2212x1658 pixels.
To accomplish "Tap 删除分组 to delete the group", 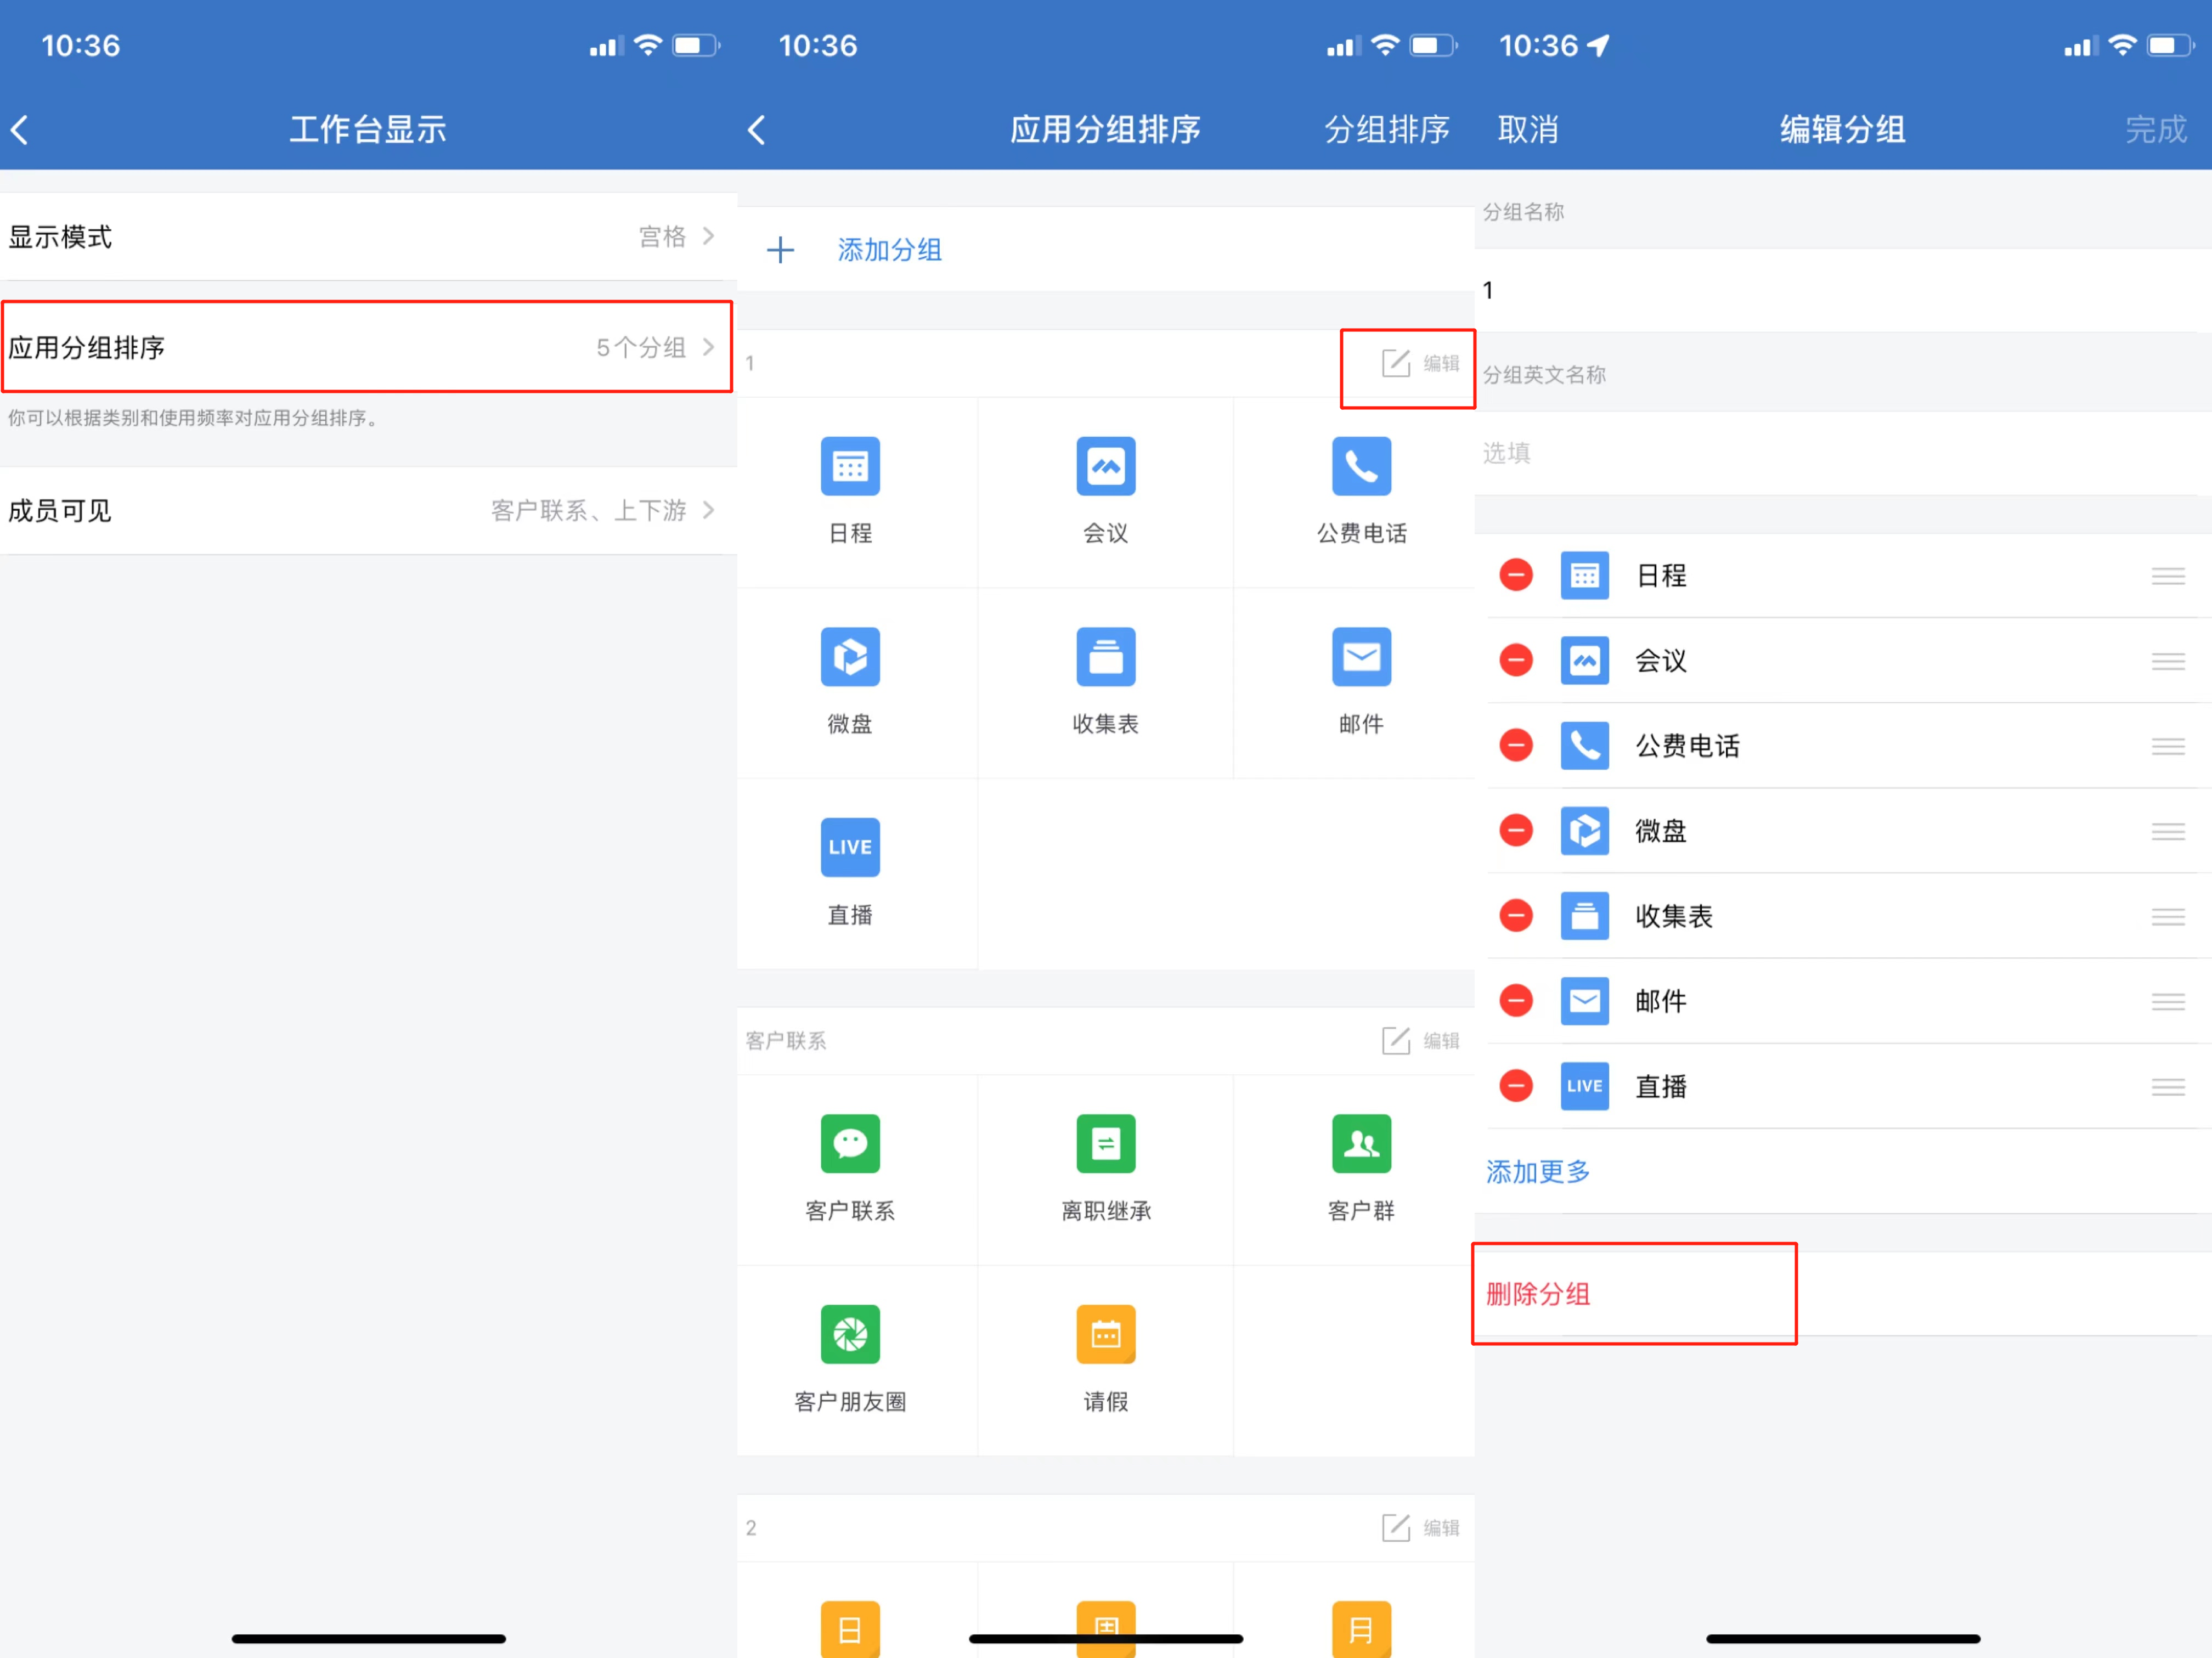I will 1537,1293.
